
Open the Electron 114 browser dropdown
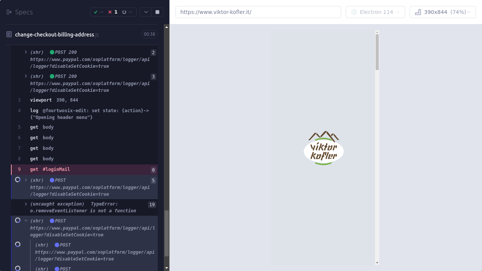click(x=375, y=12)
